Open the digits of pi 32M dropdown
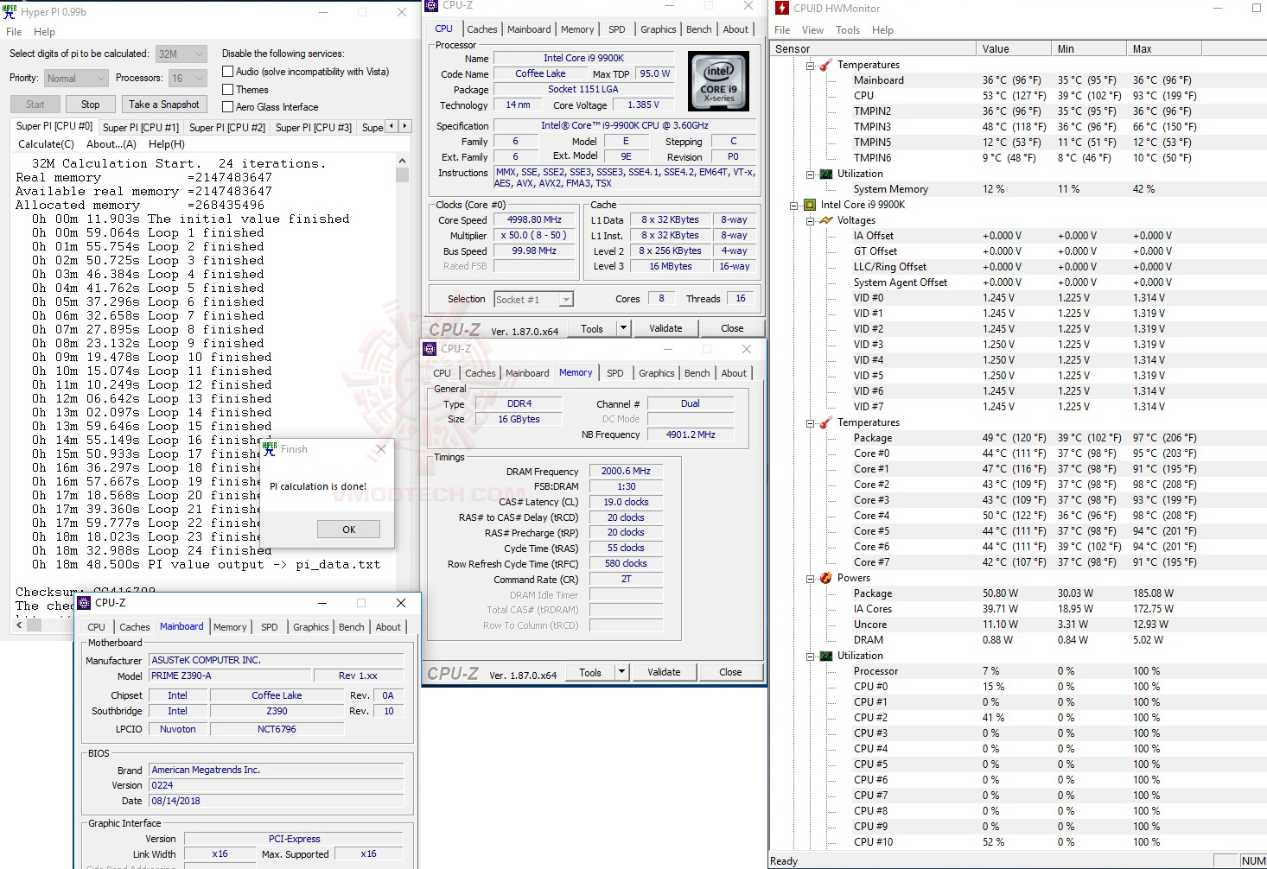The image size is (1267, 869). point(181,54)
